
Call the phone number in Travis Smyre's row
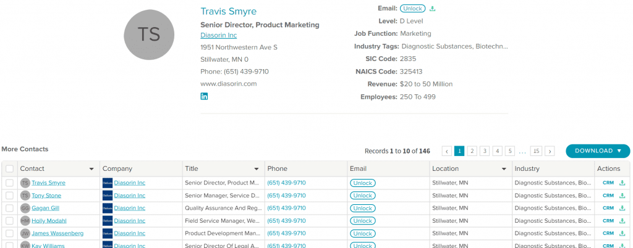click(x=286, y=183)
